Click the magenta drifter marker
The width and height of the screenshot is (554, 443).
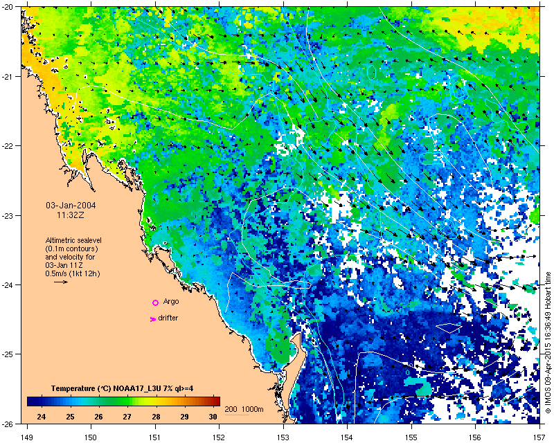[152, 319]
